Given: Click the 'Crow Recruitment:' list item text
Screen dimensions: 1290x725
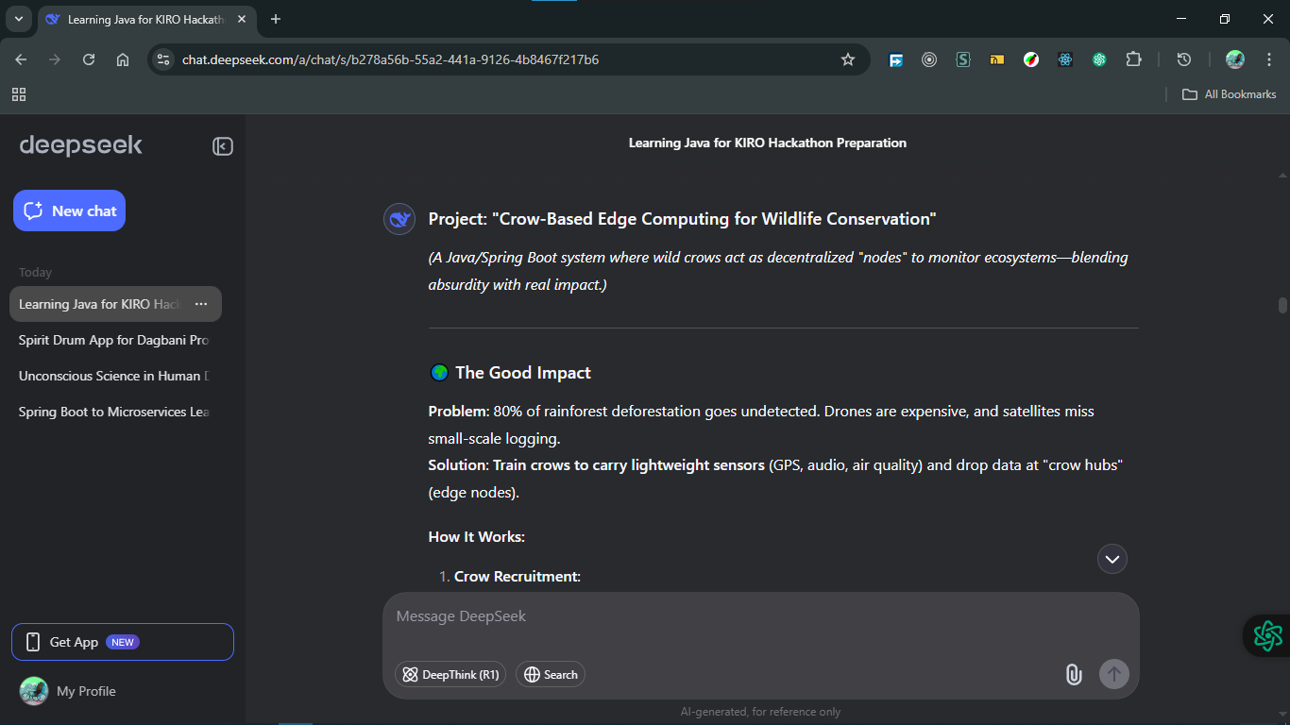Looking at the screenshot, I should click(x=518, y=576).
